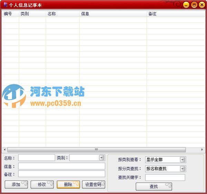Click the 修改 button
Screen dimensions: 207x194
pos(42,184)
